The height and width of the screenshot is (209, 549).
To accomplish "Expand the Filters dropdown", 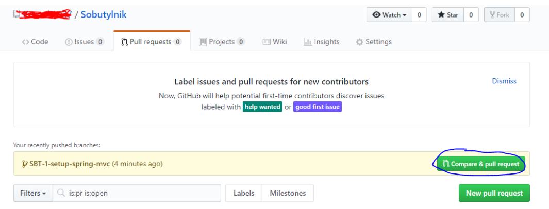I will pyautogui.click(x=34, y=193).
